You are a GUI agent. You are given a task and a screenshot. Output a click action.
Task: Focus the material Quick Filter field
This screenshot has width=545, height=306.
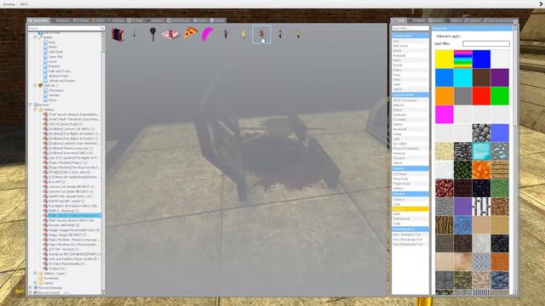(x=486, y=43)
